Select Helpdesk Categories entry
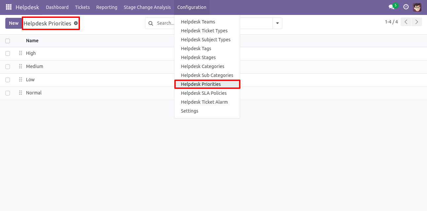Image resolution: width=427 pixels, height=211 pixels. point(207,66)
